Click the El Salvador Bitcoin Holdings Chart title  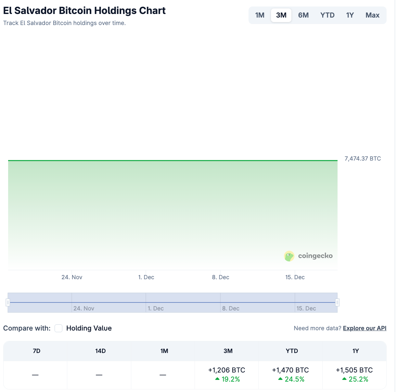click(x=84, y=10)
